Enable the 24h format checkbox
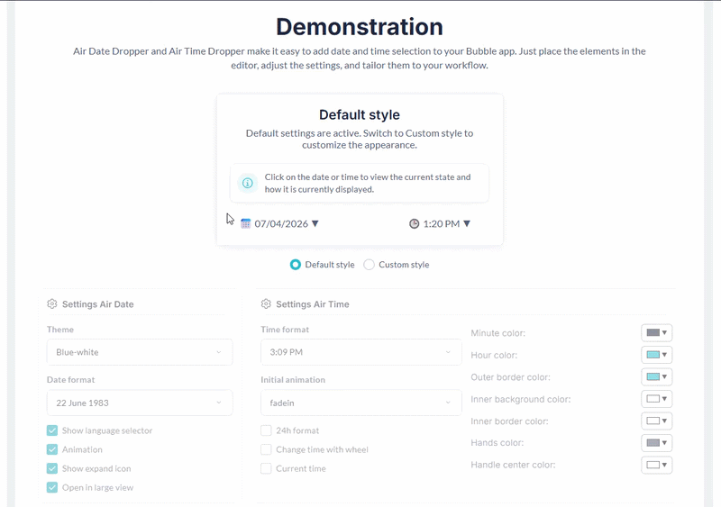 point(266,430)
